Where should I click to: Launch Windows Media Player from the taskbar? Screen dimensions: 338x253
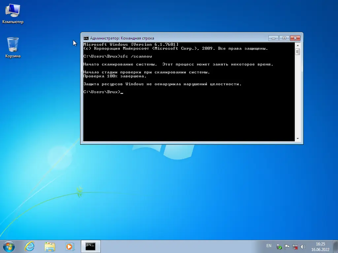[70, 246]
